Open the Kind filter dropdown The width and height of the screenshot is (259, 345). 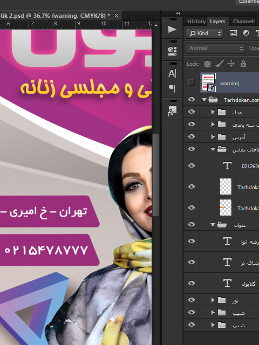point(205,33)
